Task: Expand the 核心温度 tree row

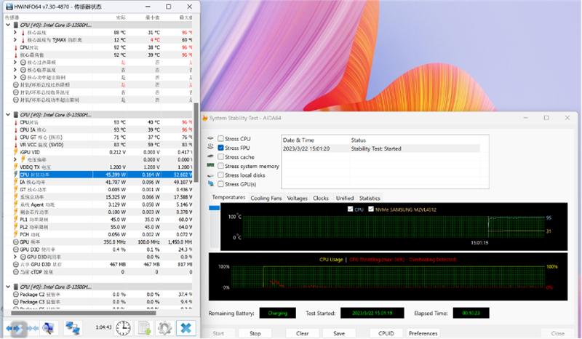Action: point(15,33)
